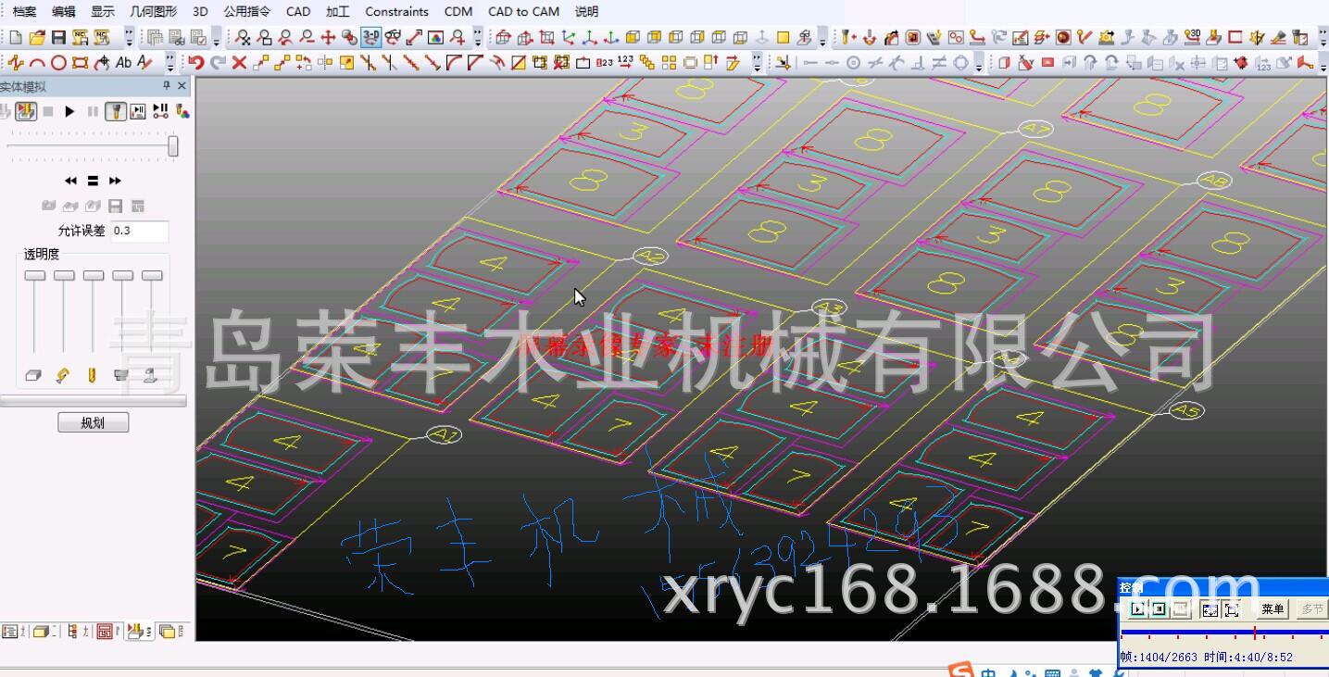Create a new file with the blank page icon
Image resolution: width=1329 pixels, height=677 pixels.
click(15, 38)
